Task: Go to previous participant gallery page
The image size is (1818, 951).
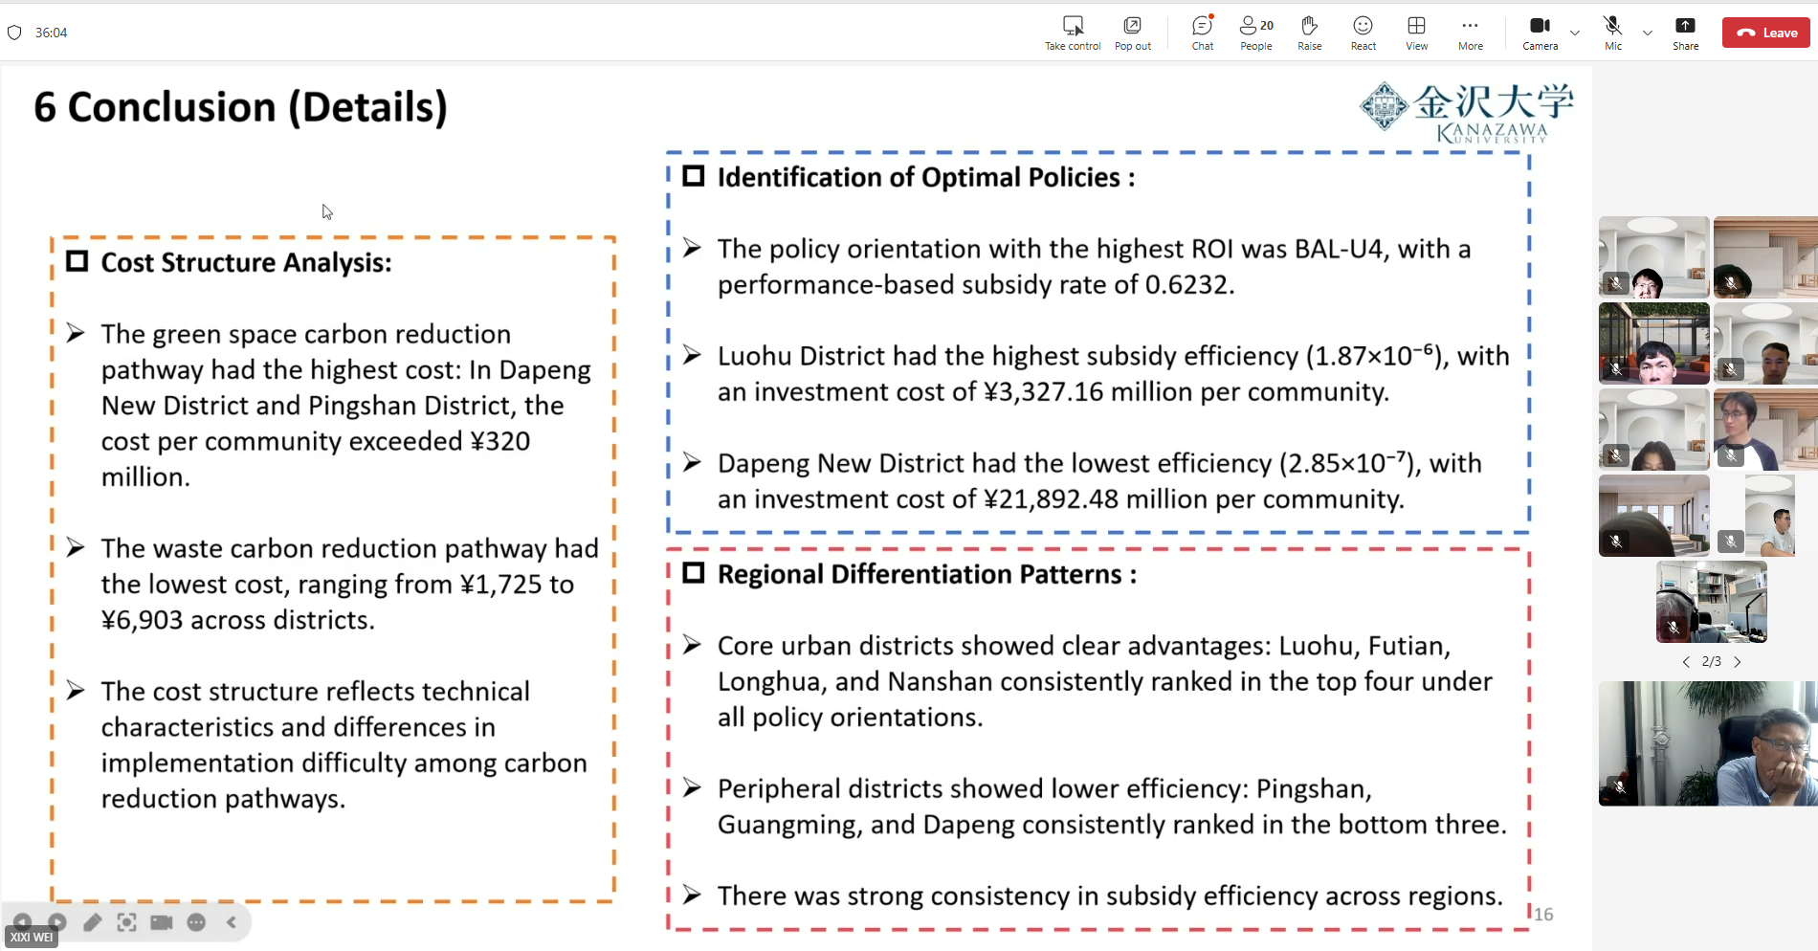Action: (x=1686, y=662)
